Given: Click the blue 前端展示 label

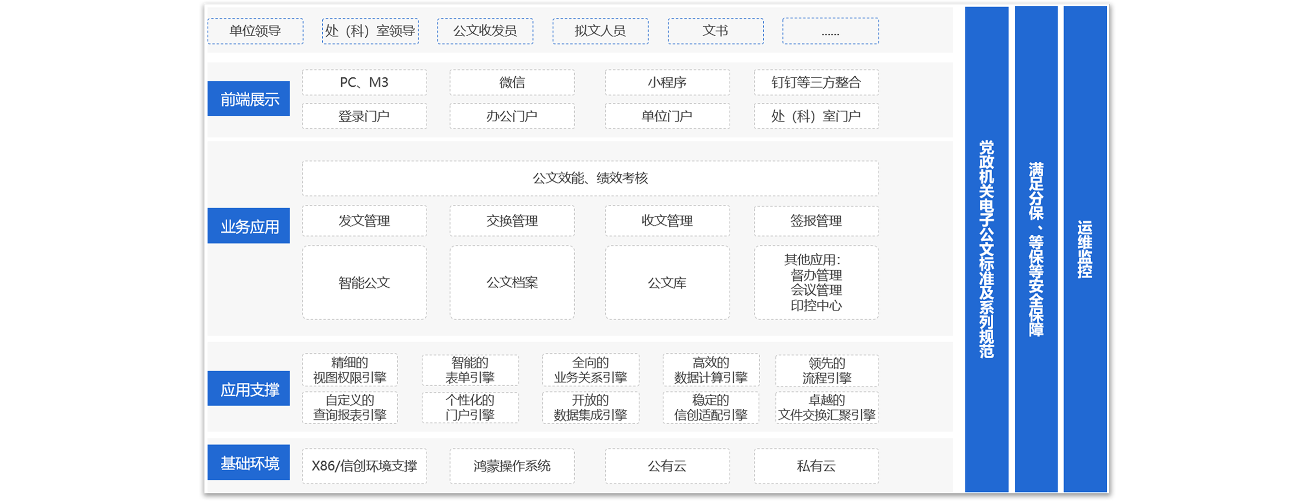Looking at the screenshot, I should tap(248, 99).
